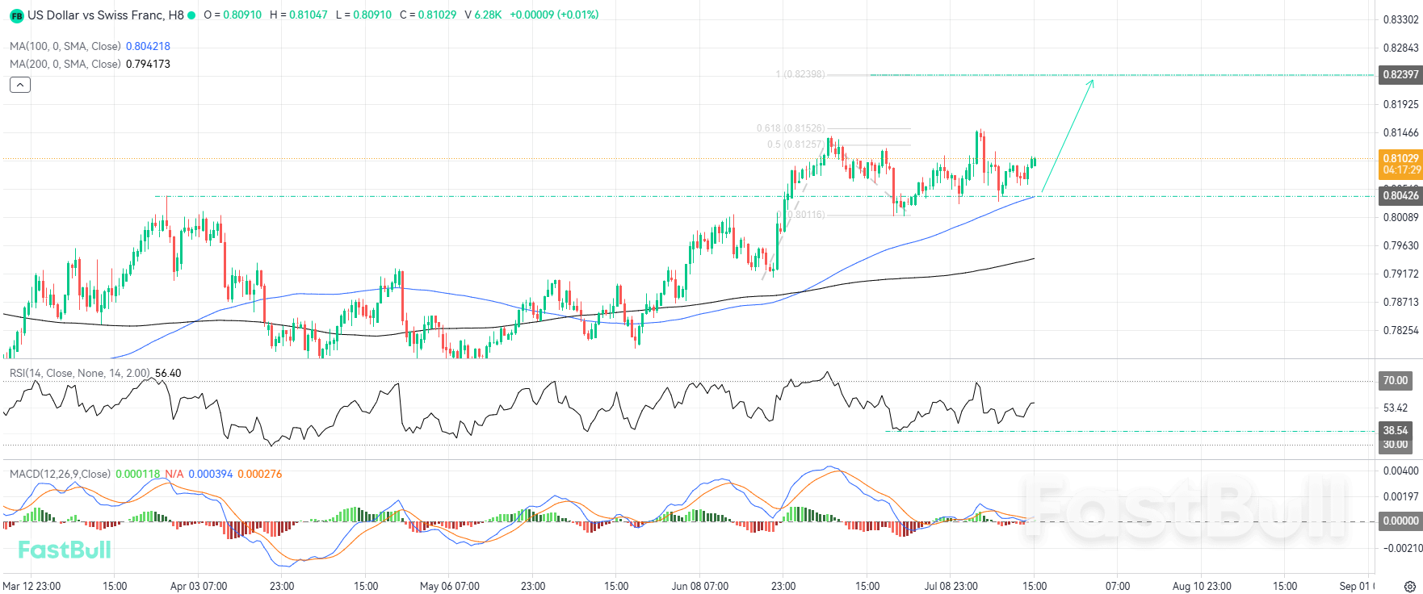Screen dimensions: 1423x594
Task: Click the support level label 0.80426
Action: (1400, 195)
